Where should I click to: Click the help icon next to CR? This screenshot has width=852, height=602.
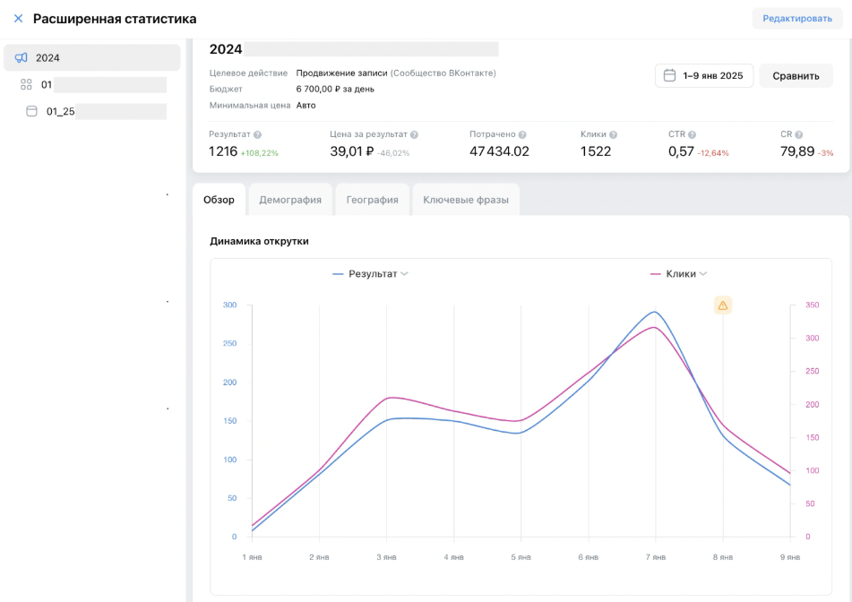pyautogui.click(x=798, y=135)
